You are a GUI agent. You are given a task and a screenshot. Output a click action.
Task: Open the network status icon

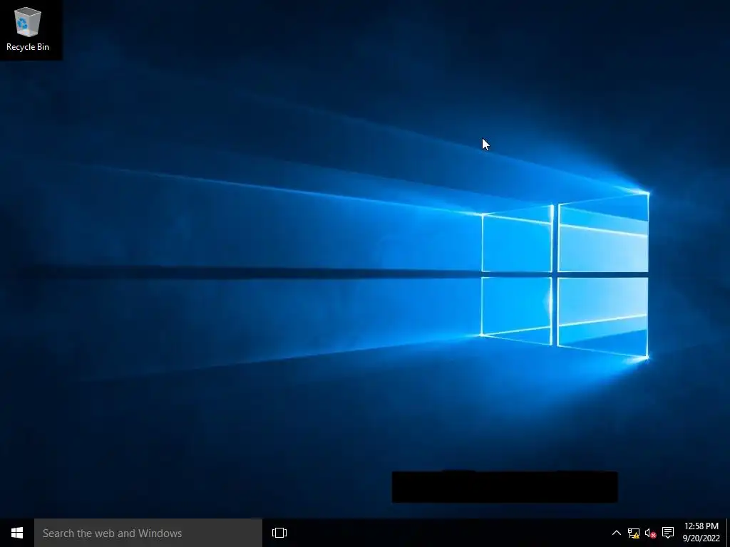(634, 533)
